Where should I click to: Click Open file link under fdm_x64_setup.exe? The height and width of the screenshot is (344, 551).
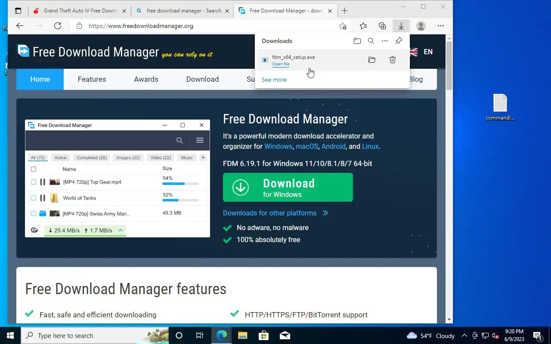[x=281, y=64]
